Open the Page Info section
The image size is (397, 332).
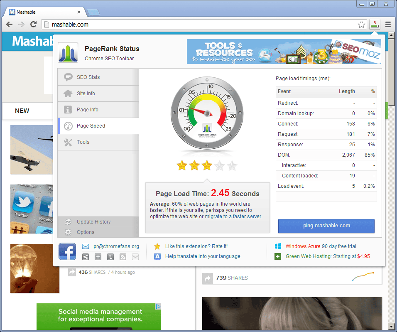click(98, 109)
